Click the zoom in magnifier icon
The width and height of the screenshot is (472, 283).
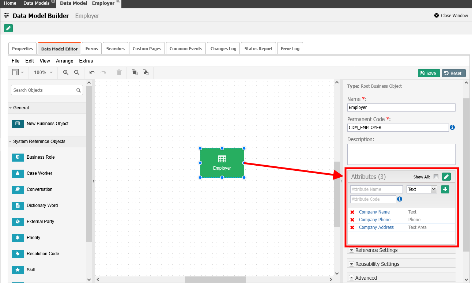pos(66,72)
